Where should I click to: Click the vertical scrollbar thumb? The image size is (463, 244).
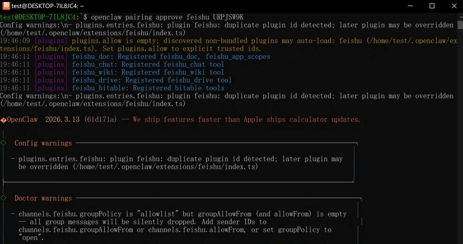[460, 25]
